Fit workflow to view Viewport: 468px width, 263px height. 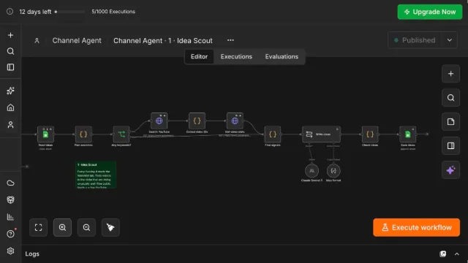[x=39, y=227]
